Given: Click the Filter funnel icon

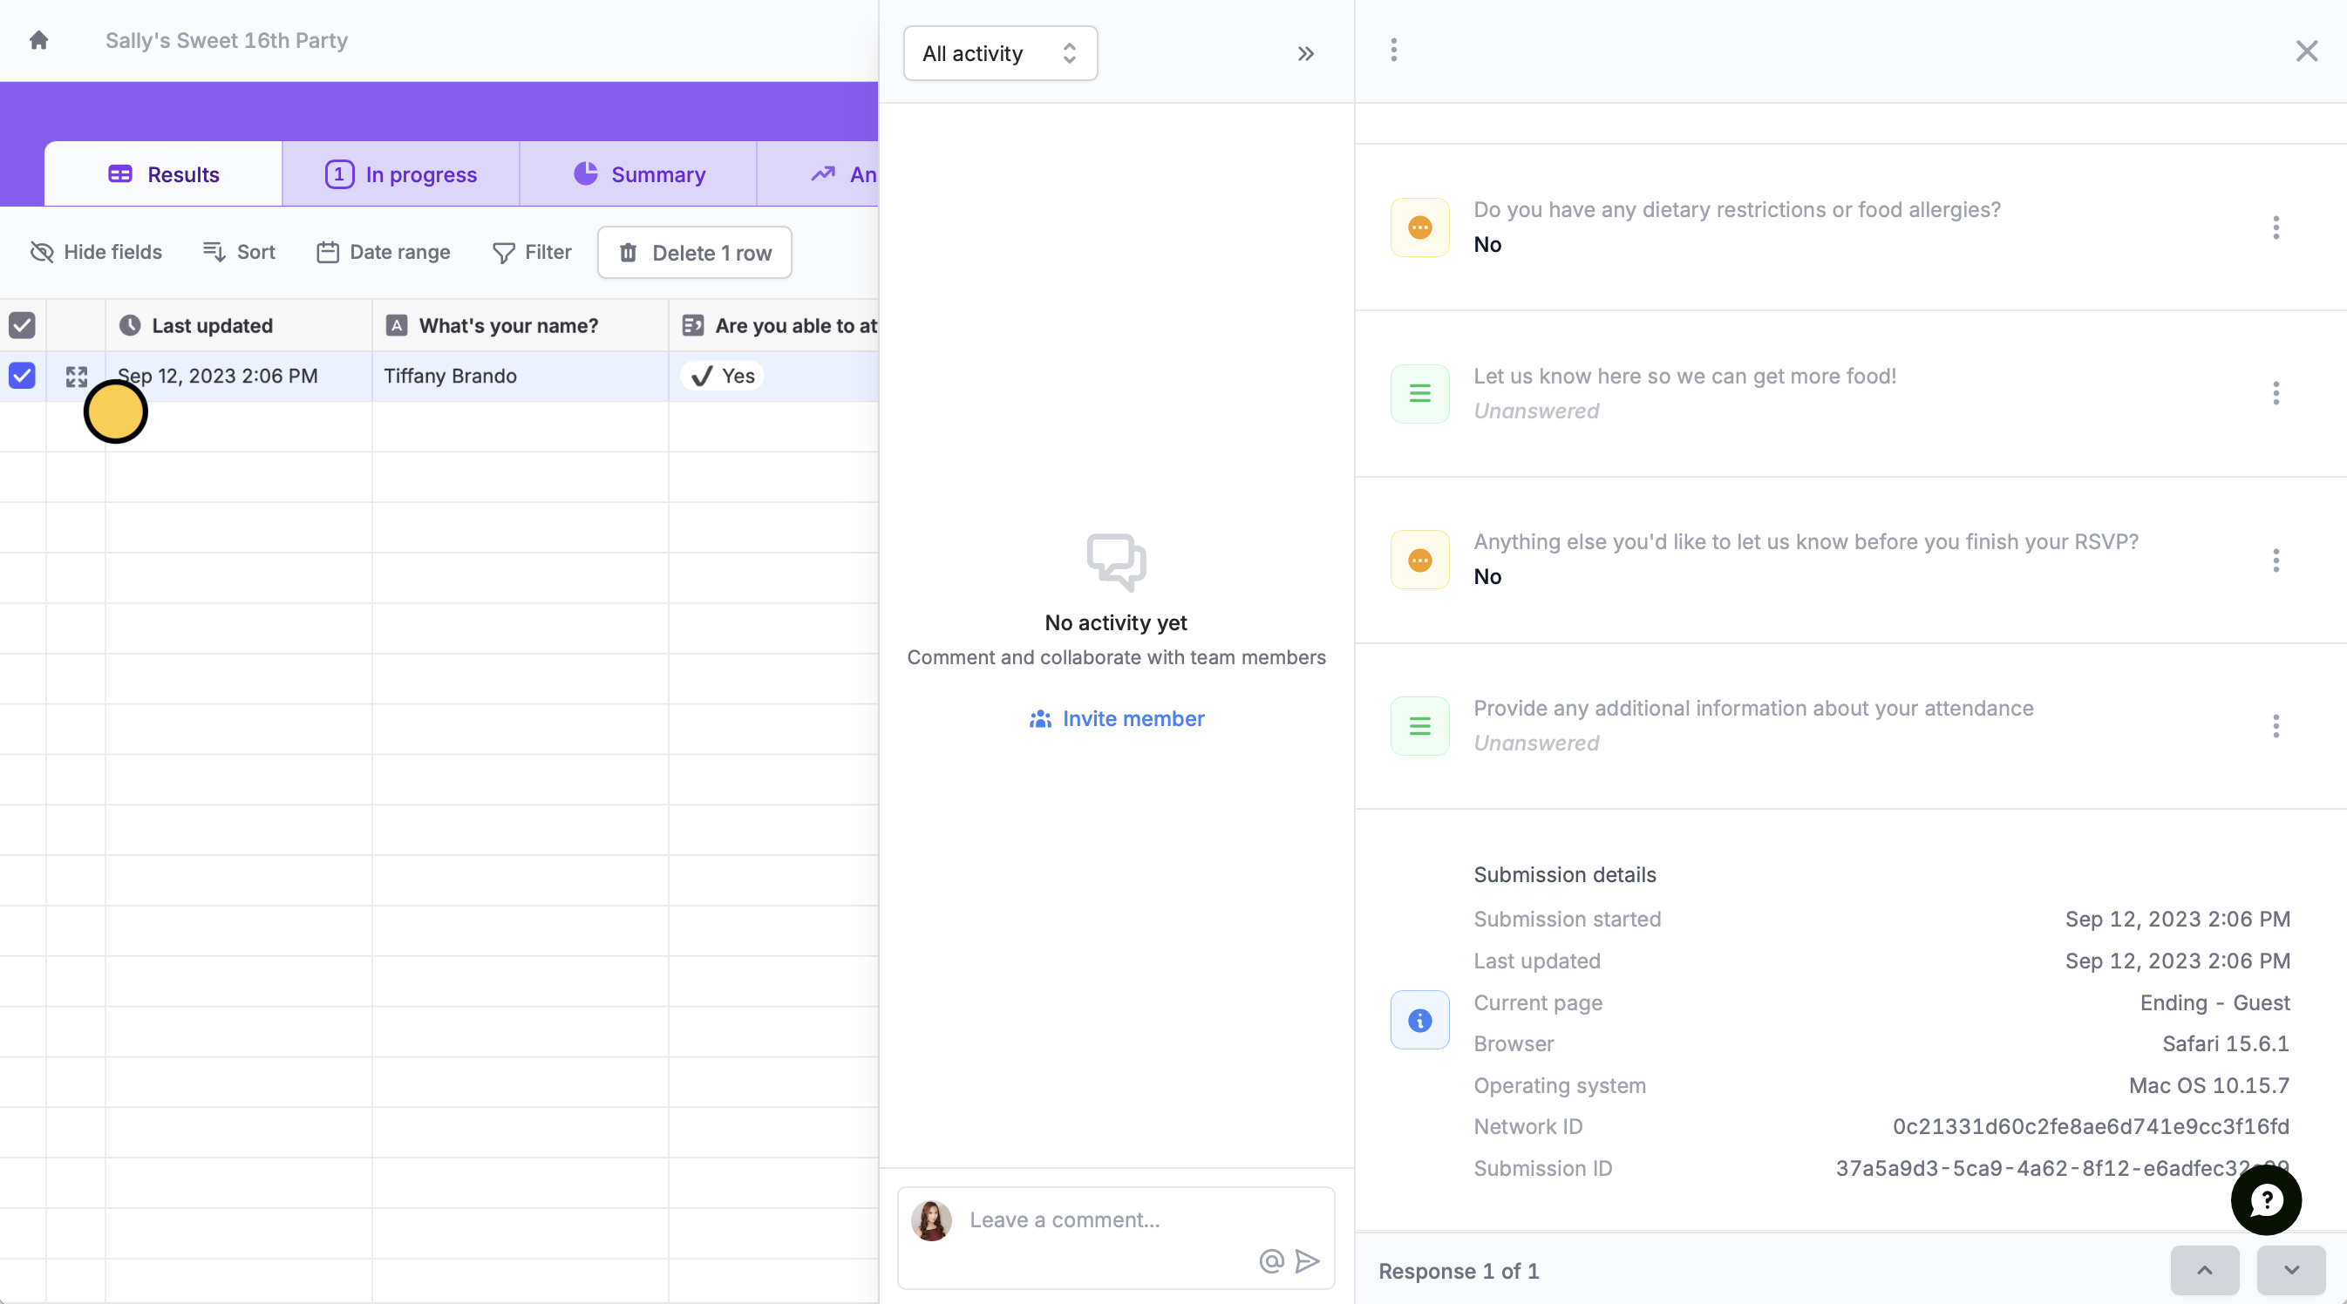Looking at the screenshot, I should pyautogui.click(x=504, y=252).
